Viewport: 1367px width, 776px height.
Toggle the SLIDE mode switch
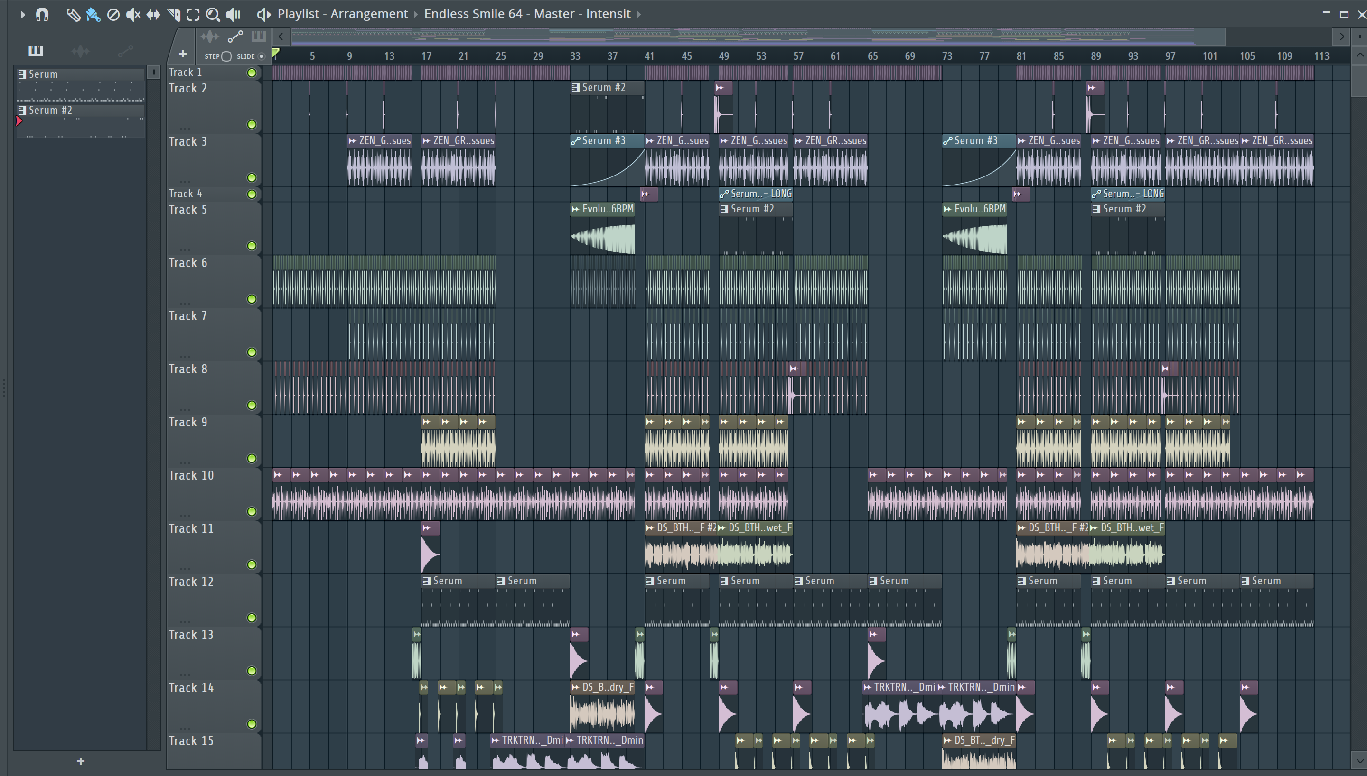(x=261, y=56)
